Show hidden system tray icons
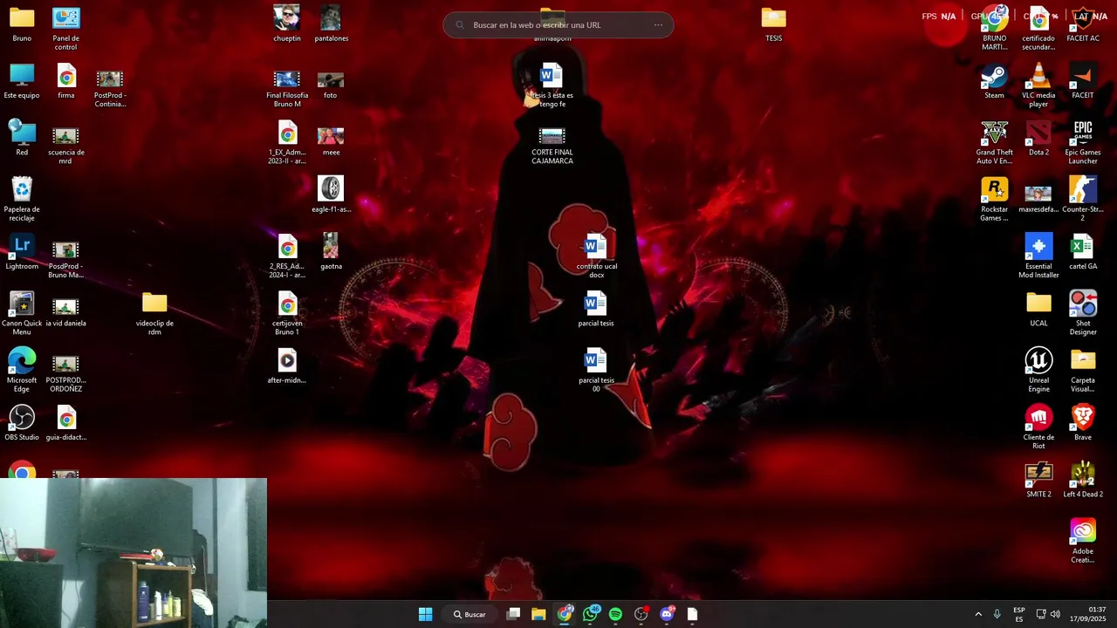 point(977,614)
